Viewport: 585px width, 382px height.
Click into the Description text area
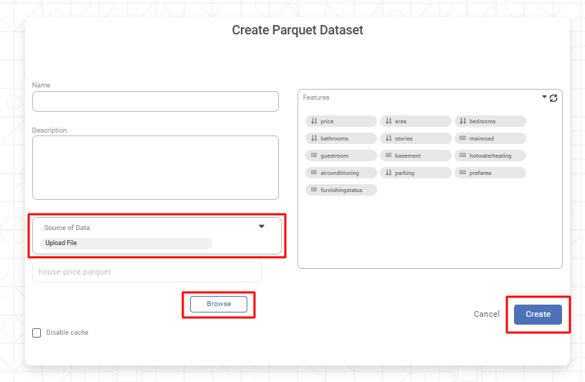pyautogui.click(x=156, y=168)
